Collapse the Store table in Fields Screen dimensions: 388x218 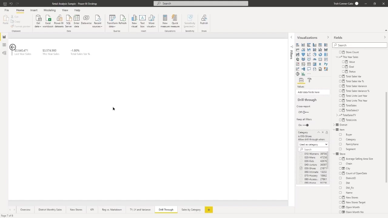334,154
